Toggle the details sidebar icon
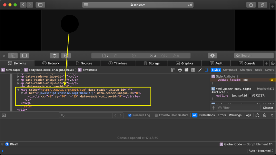This screenshot has width=276, height=155. pos(206,70)
